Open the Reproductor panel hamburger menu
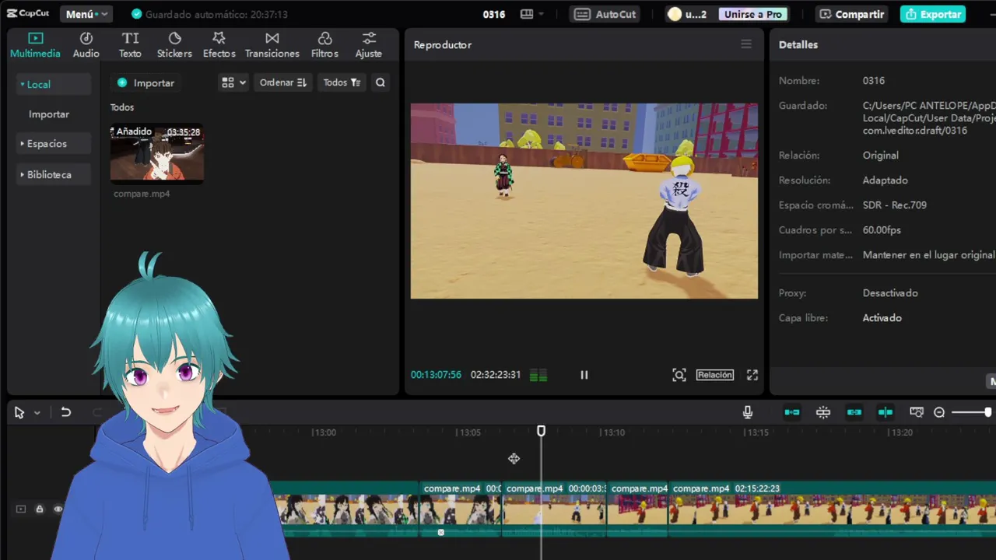The height and width of the screenshot is (560, 996). click(746, 44)
